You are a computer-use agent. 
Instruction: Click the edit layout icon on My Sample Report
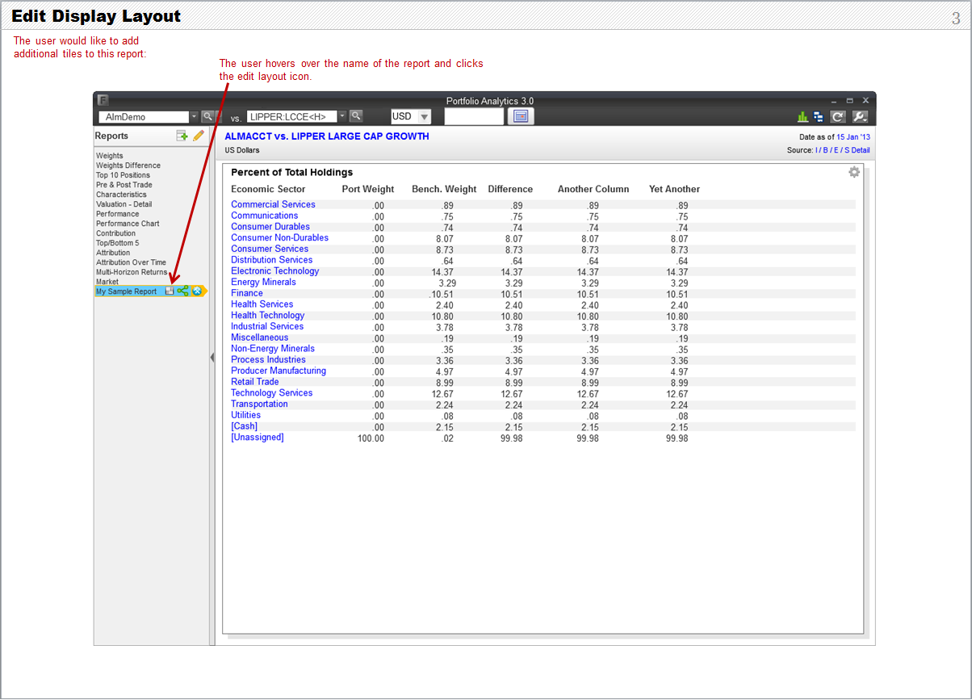[170, 291]
